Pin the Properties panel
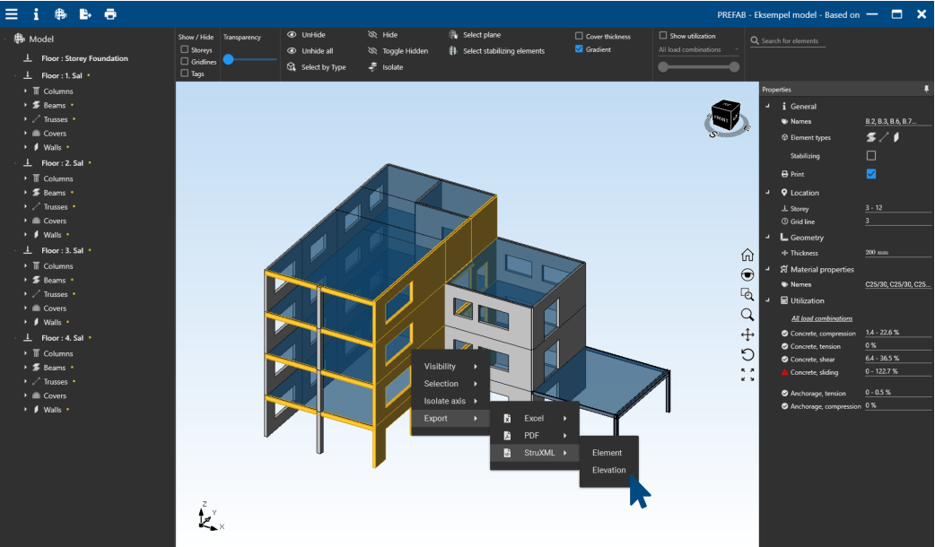This screenshot has width=935, height=547. tap(926, 89)
